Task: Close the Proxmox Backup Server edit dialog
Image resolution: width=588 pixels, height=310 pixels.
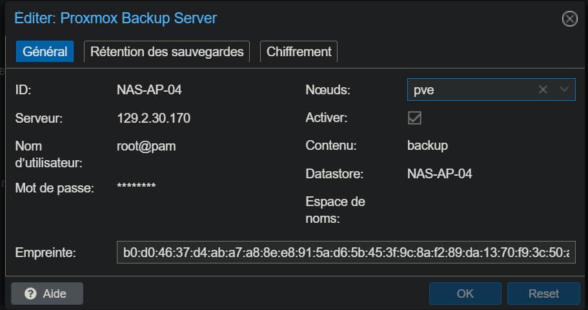Action: tap(569, 19)
